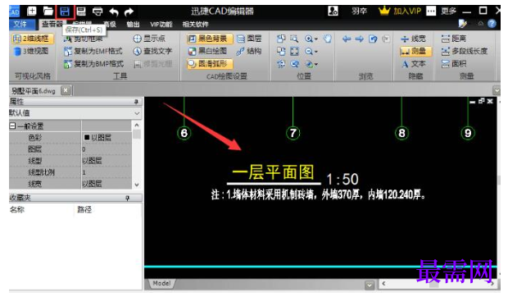Image resolution: width=508 pixels, height=297 pixels.
Task: Open a file with the folder icon
Action: 48,11
